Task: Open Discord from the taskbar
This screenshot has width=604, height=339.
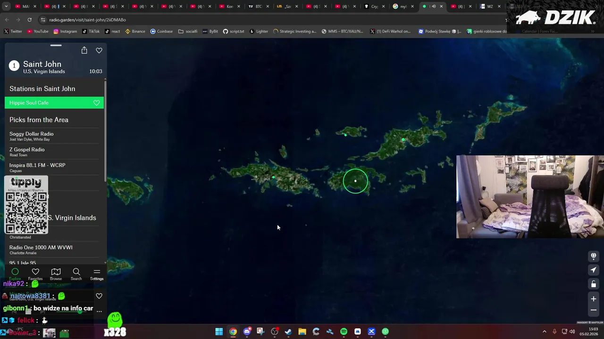Action: tap(247, 331)
